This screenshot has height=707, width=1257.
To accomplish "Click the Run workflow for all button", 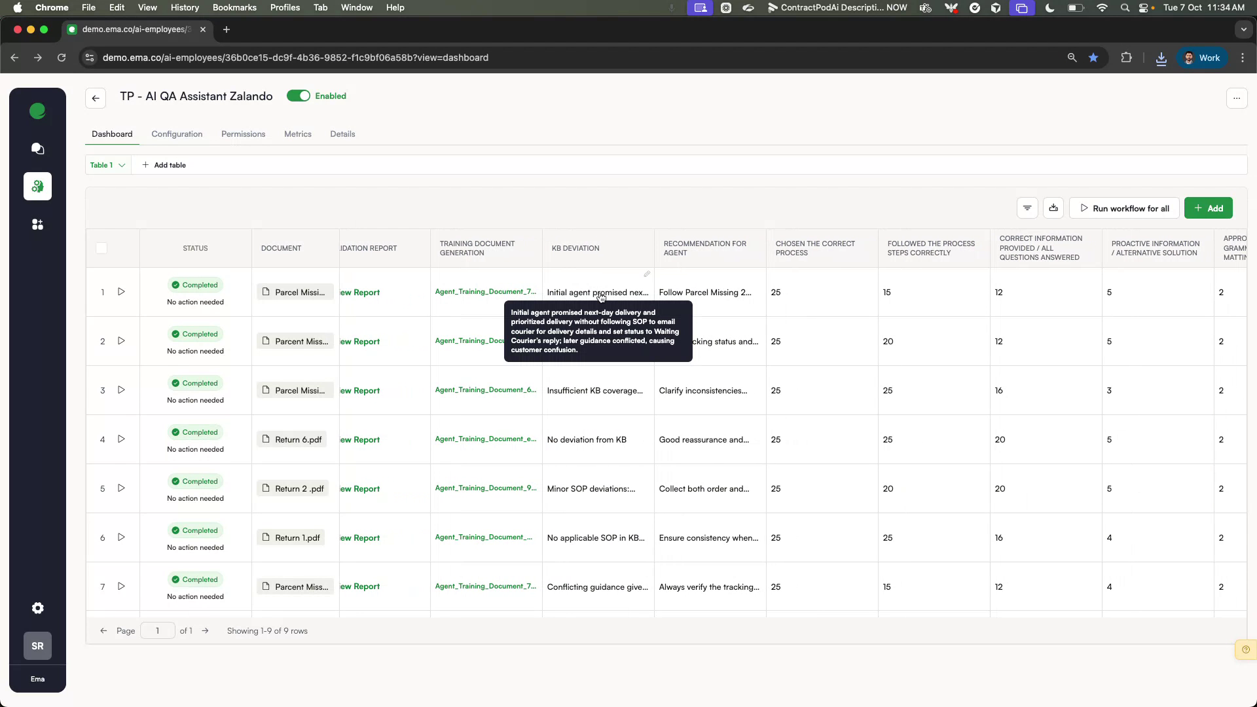I will (x=1123, y=208).
